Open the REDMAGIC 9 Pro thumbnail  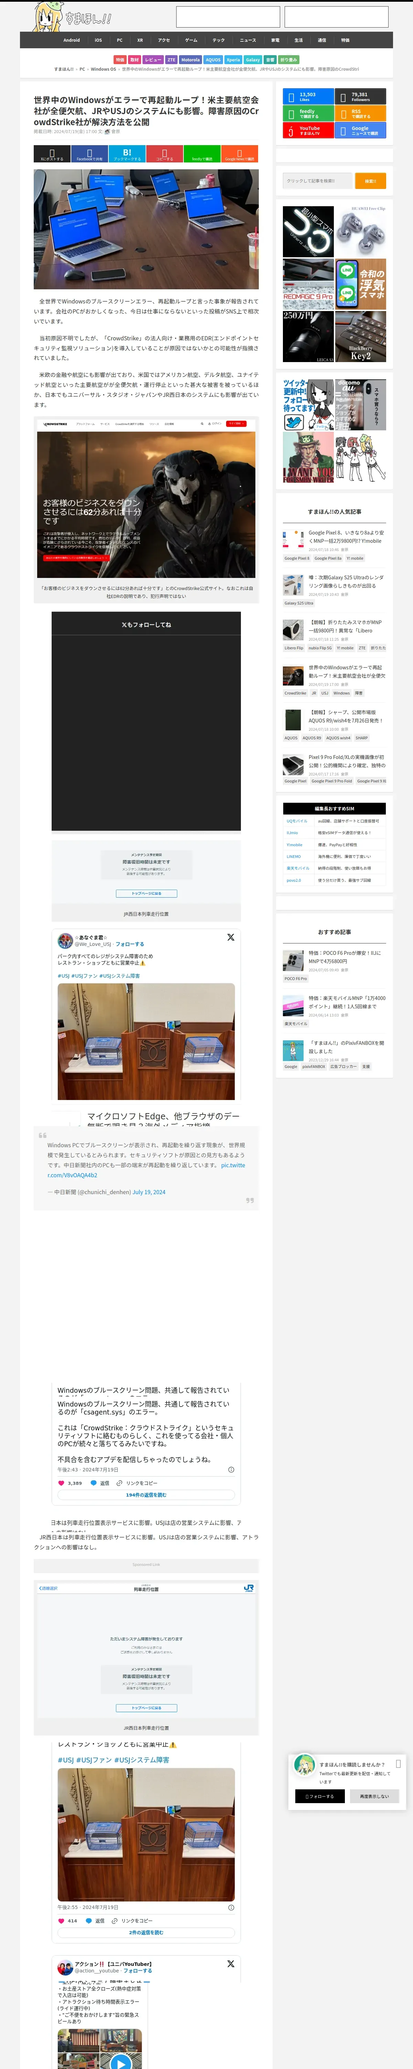308,284
